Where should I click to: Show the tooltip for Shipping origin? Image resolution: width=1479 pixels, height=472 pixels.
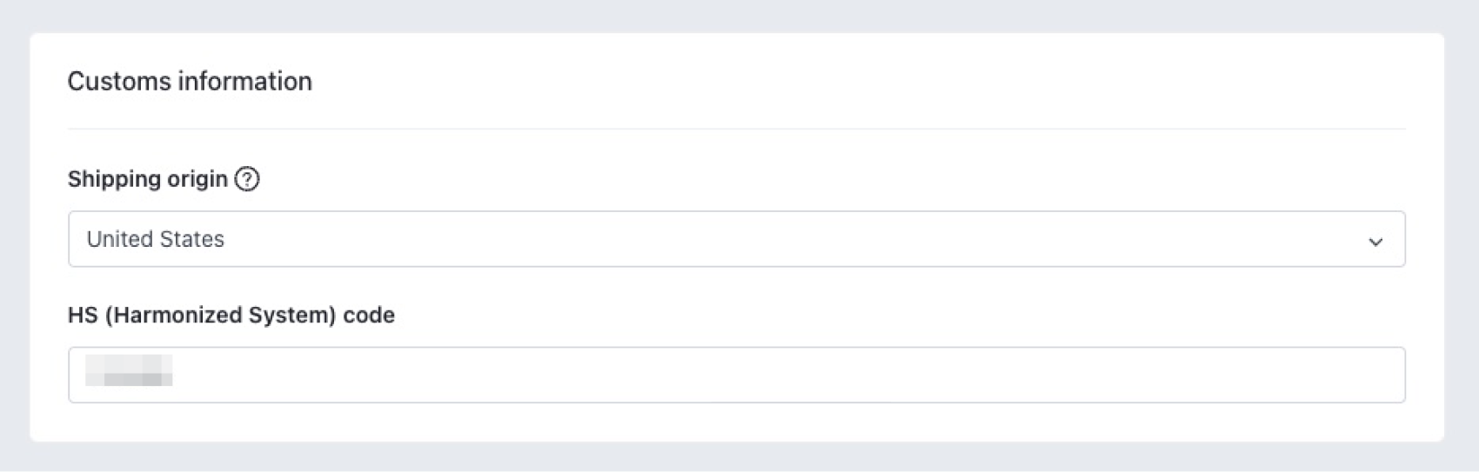pos(247,179)
